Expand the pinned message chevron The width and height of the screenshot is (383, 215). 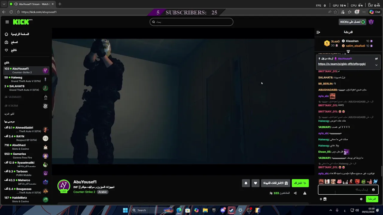(376, 65)
